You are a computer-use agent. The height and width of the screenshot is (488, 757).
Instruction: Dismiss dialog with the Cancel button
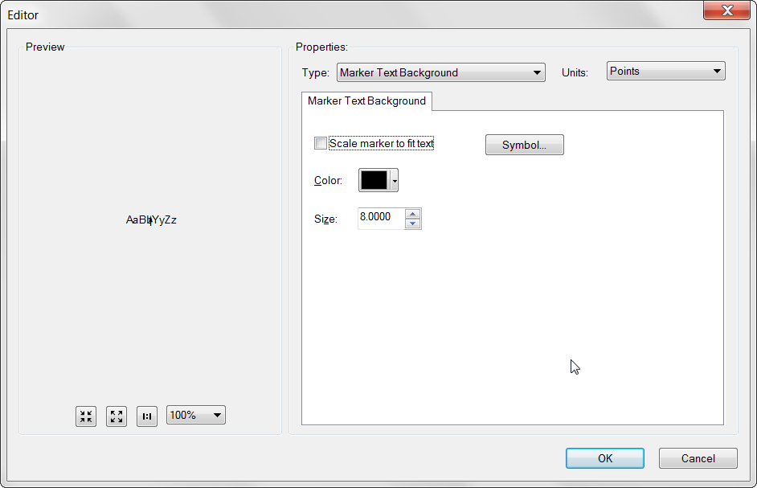click(x=698, y=458)
